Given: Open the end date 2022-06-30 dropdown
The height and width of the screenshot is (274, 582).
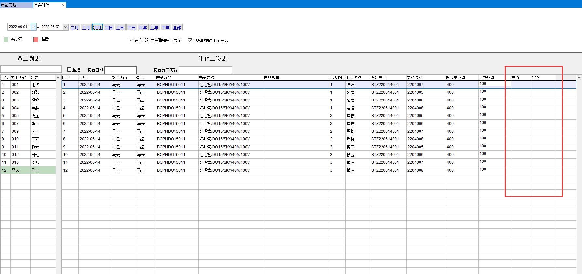Looking at the screenshot, I should (x=66, y=27).
